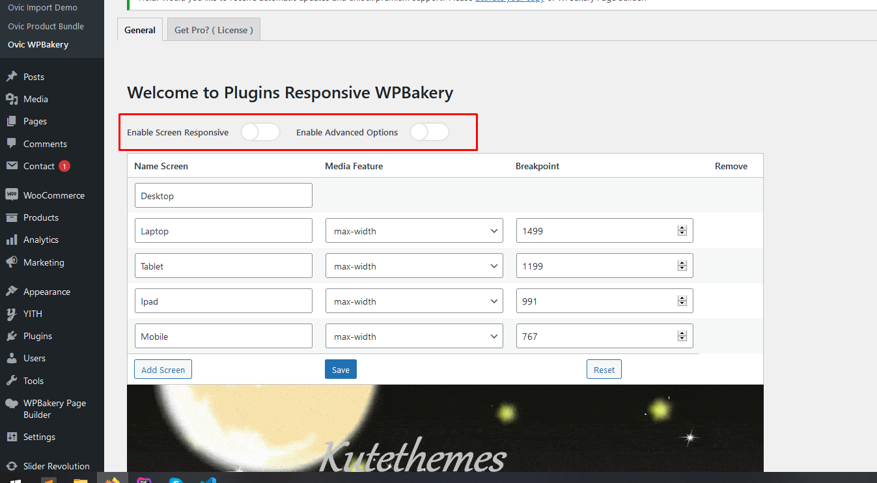Click the "Name Screen" column header

[161, 166]
